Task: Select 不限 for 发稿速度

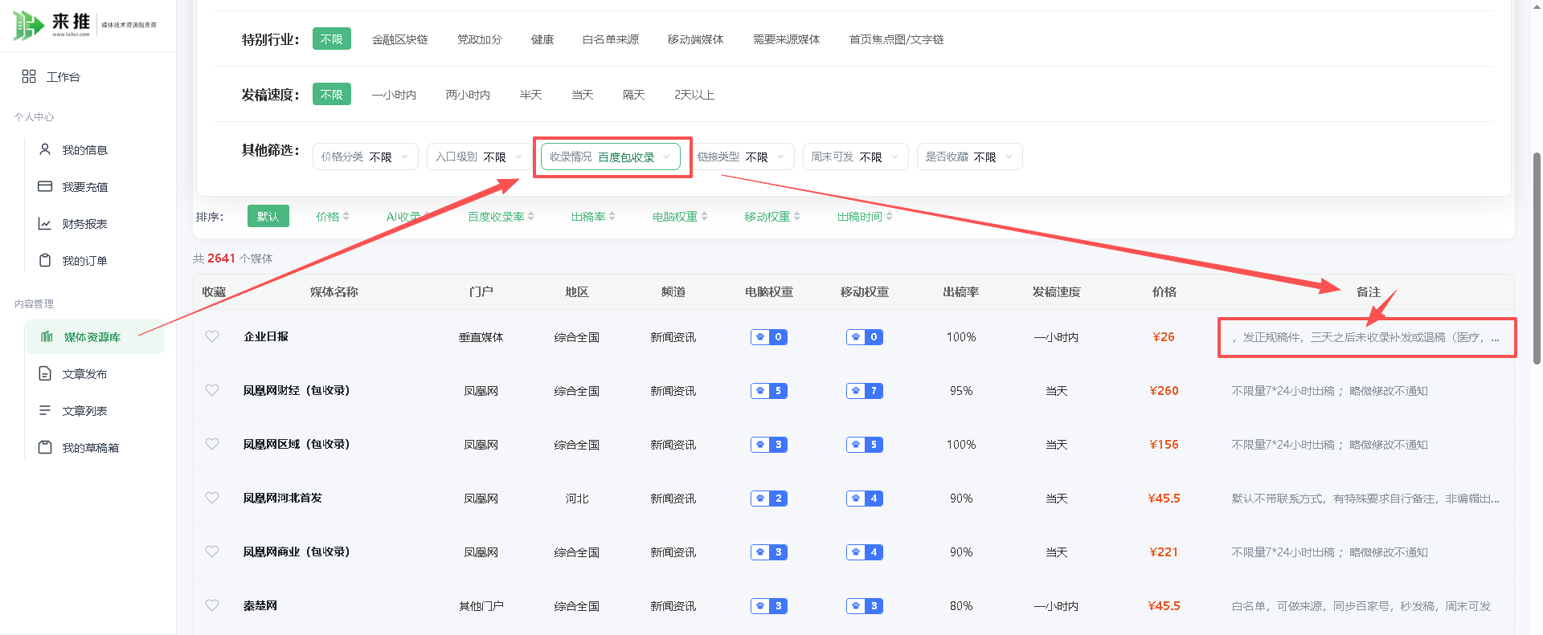Action: [331, 94]
